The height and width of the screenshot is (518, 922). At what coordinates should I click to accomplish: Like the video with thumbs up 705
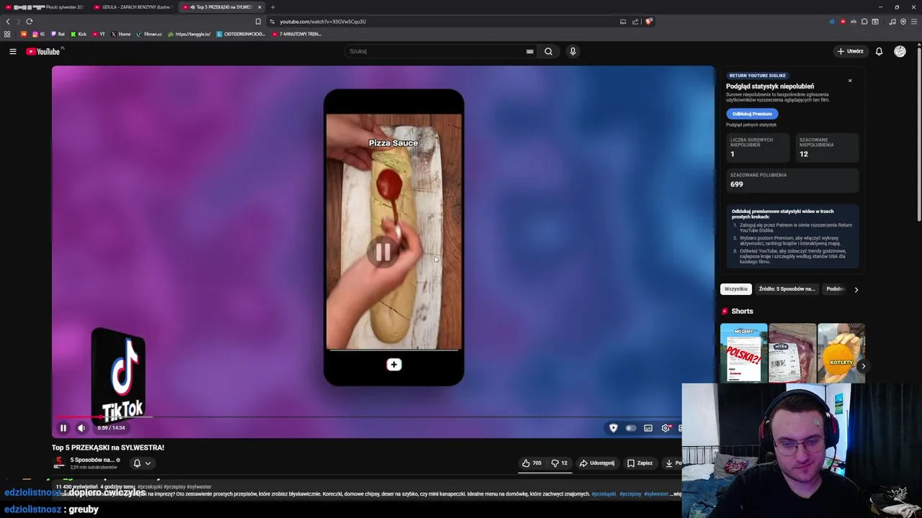pyautogui.click(x=532, y=463)
